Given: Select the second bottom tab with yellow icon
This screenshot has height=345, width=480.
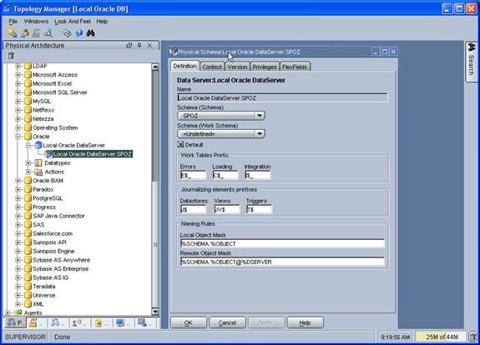Looking at the screenshot, I should pyautogui.click(x=37, y=322).
